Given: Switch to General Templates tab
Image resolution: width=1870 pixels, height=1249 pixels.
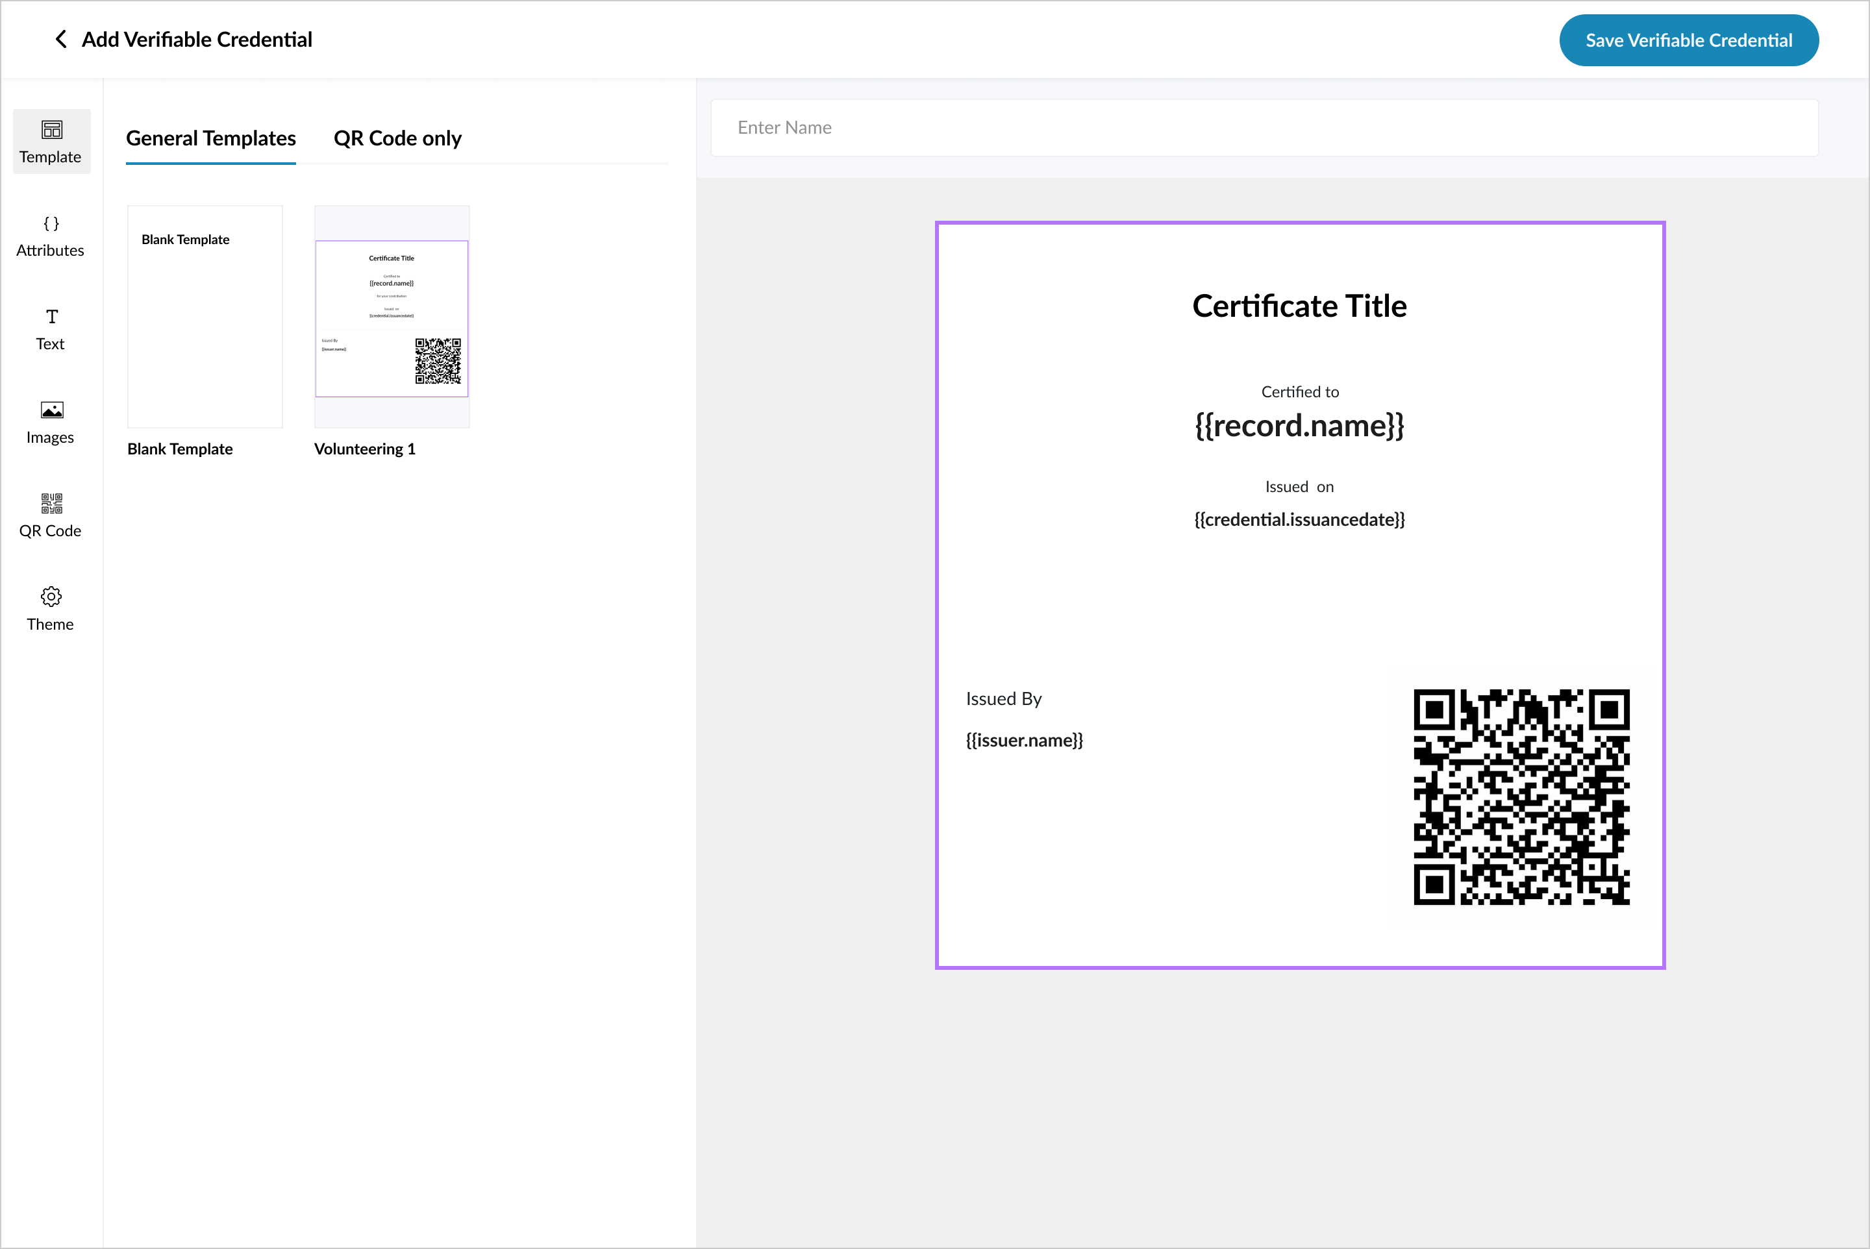Looking at the screenshot, I should [x=211, y=139].
